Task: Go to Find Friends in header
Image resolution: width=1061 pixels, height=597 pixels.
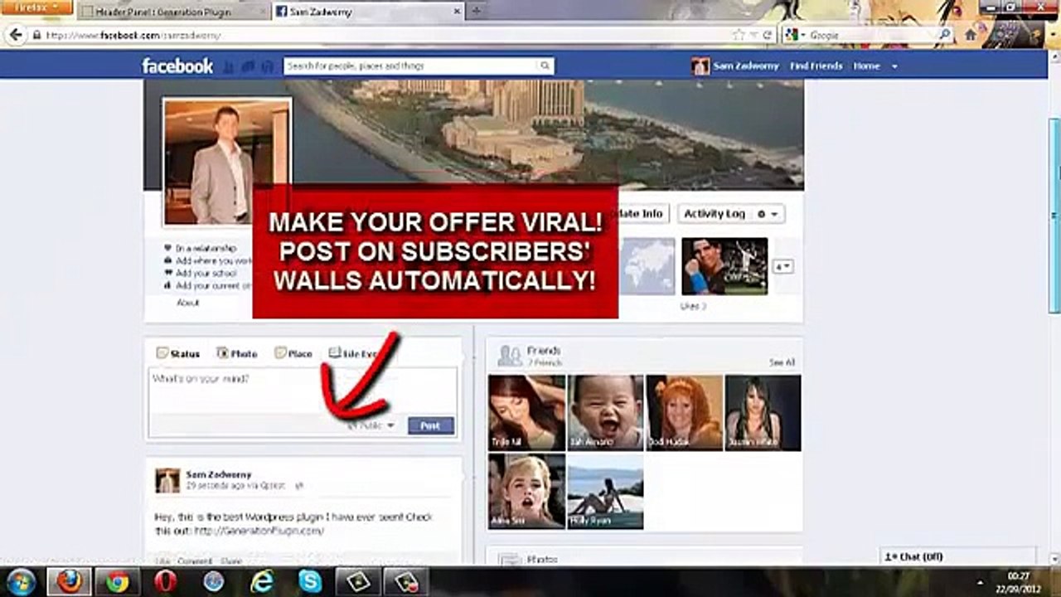Action: point(816,66)
